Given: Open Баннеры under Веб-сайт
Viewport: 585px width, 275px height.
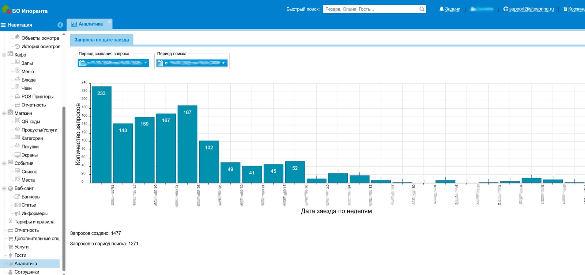Looking at the screenshot, I should 31,197.
